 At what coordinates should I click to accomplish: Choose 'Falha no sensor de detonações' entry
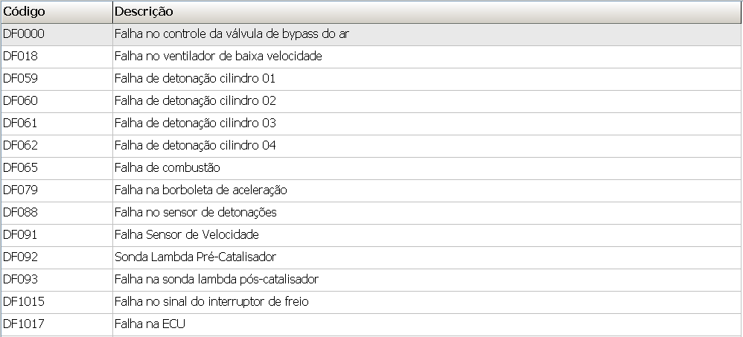(x=195, y=213)
